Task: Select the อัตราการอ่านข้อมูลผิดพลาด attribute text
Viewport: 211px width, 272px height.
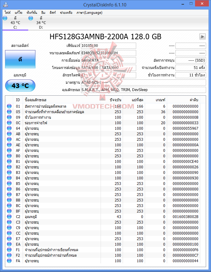Action: tap(45, 106)
